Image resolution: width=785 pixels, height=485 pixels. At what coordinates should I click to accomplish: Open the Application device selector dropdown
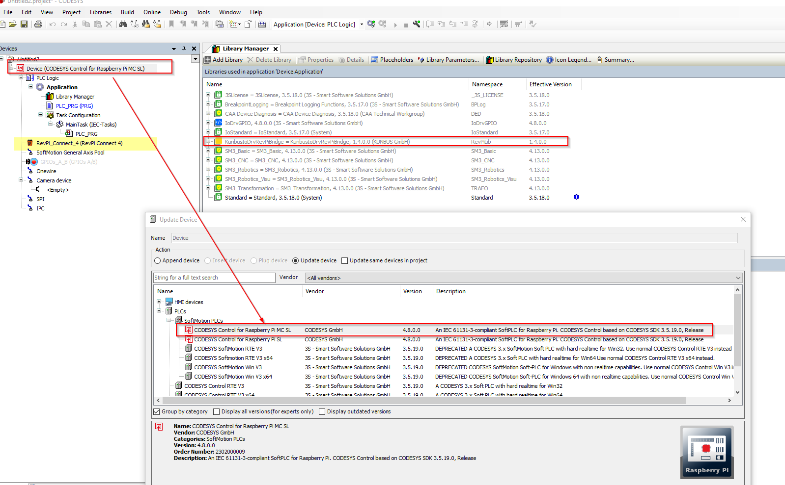(x=362, y=24)
